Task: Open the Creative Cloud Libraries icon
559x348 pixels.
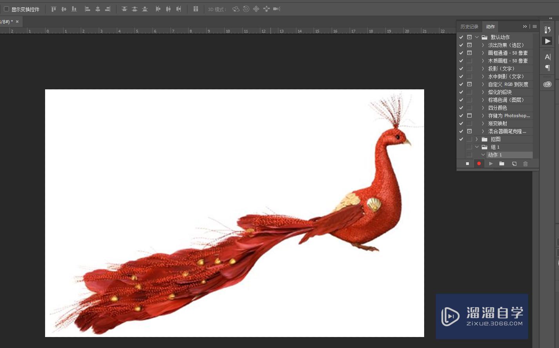Action: click(548, 84)
